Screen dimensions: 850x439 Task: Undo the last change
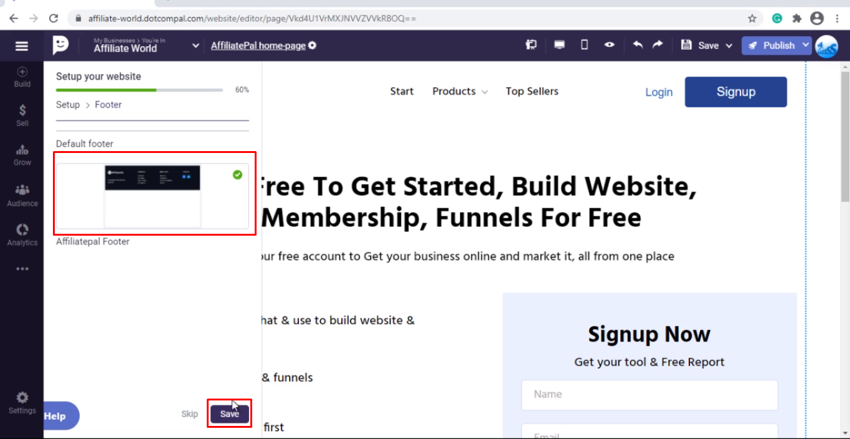click(638, 45)
